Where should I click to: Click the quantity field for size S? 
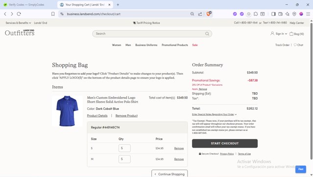click(124, 148)
